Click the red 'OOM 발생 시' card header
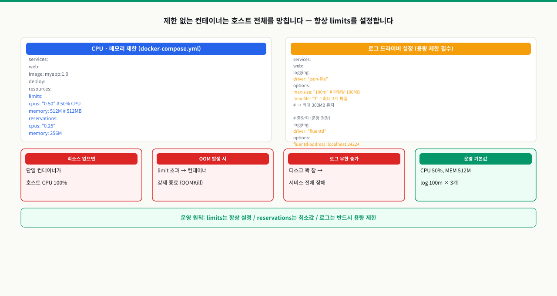This screenshot has width=557, height=296. point(213,159)
